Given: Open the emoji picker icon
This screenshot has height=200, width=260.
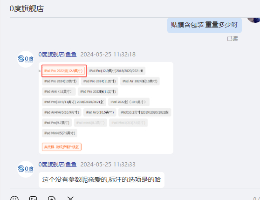Looking at the screenshot, I should [x=14, y=198].
